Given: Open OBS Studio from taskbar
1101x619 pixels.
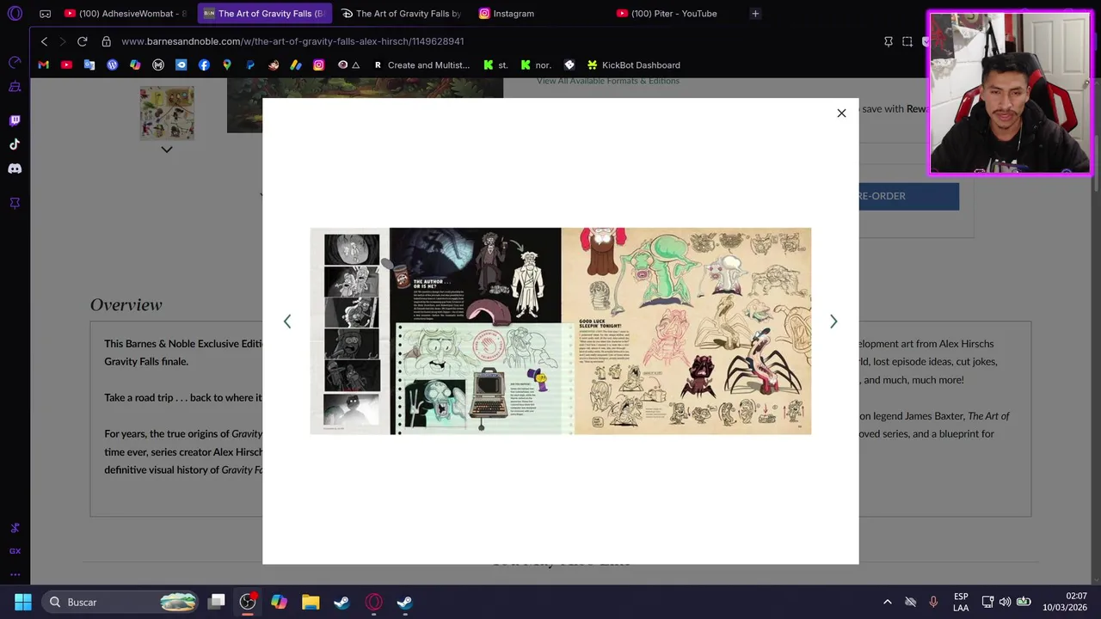Looking at the screenshot, I should click(x=248, y=602).
